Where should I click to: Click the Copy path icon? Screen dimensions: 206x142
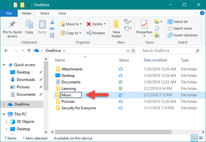pos(52,29)
